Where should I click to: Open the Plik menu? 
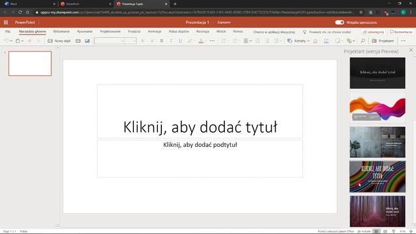(8, 32)
